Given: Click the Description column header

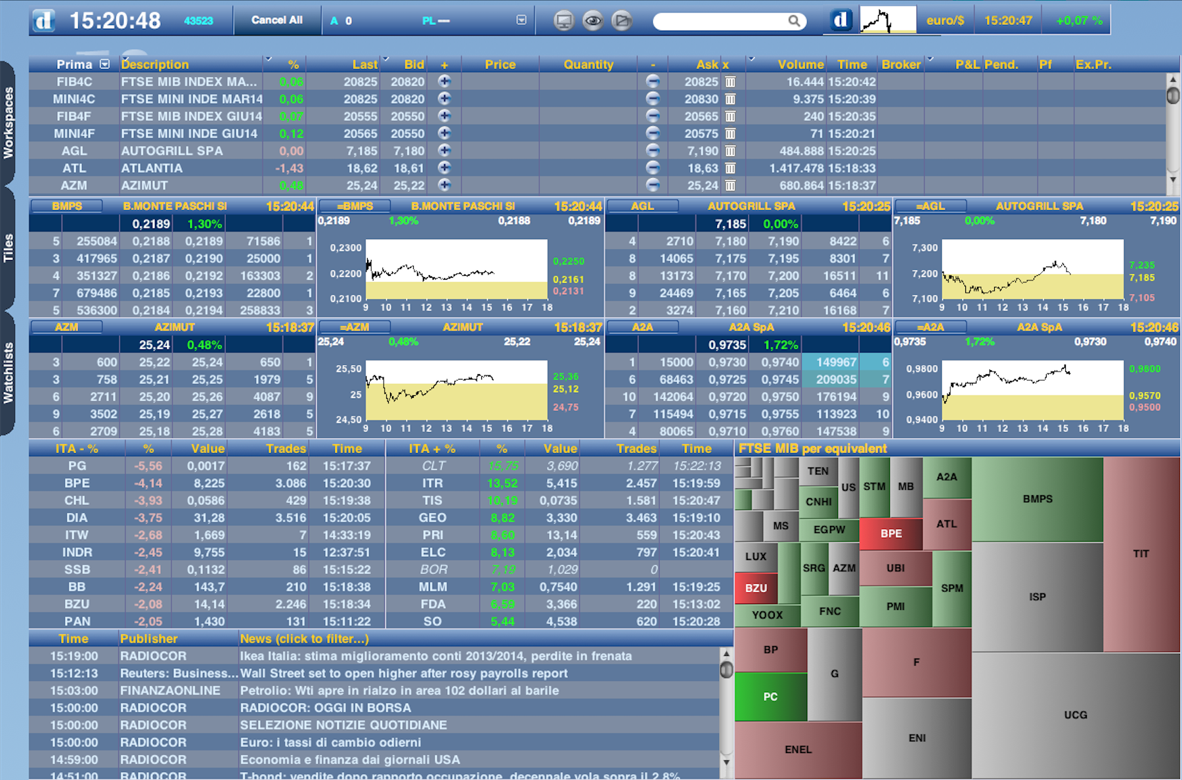Looking at the screenshot, I should tap(155, 64).
